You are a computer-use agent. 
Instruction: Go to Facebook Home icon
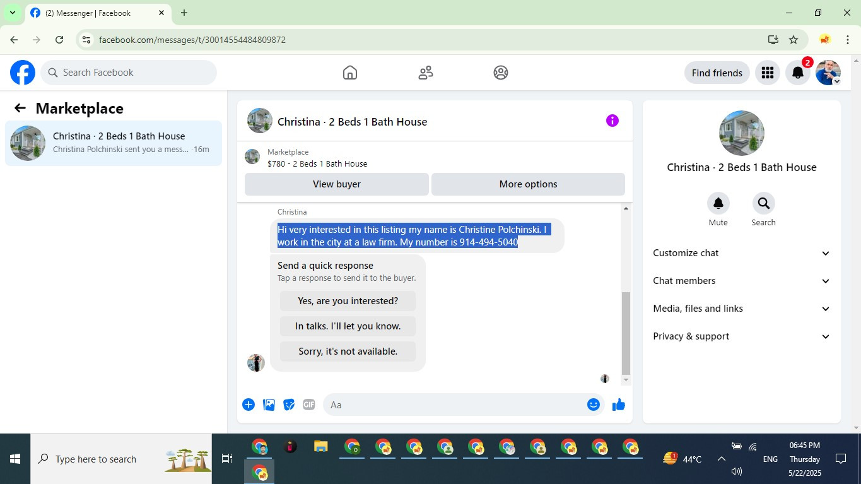(x=350, y=73)
